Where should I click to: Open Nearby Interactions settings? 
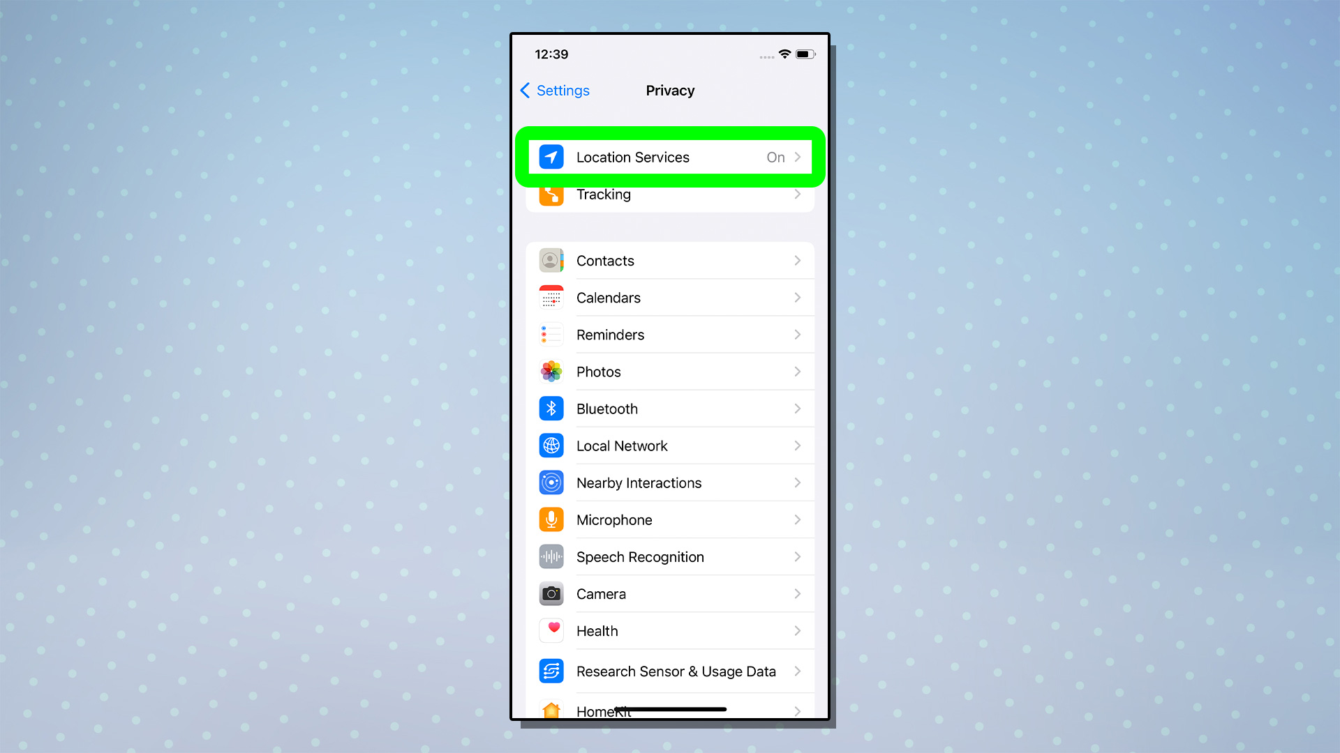point(669,482)
